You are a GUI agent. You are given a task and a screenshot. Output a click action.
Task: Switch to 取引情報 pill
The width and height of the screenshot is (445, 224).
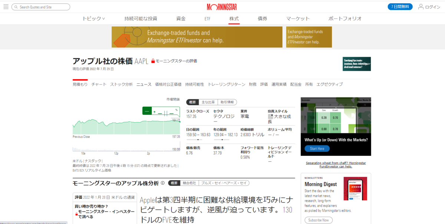pyautogui.click(x=227, y=102)
